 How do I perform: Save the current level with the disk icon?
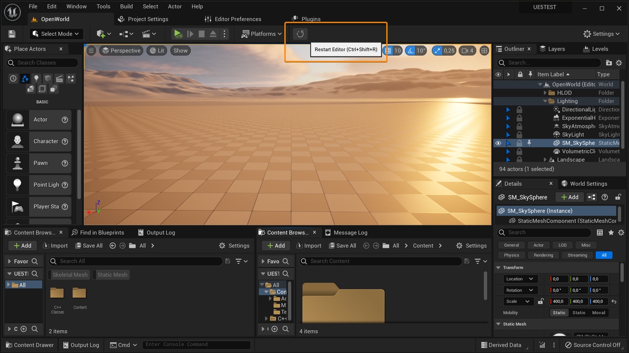click(12, 34)
